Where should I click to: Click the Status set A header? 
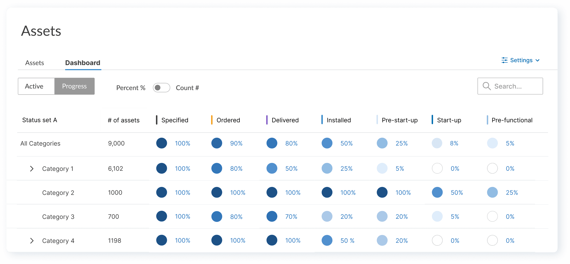pyautogui.click(x=40, y=120)
